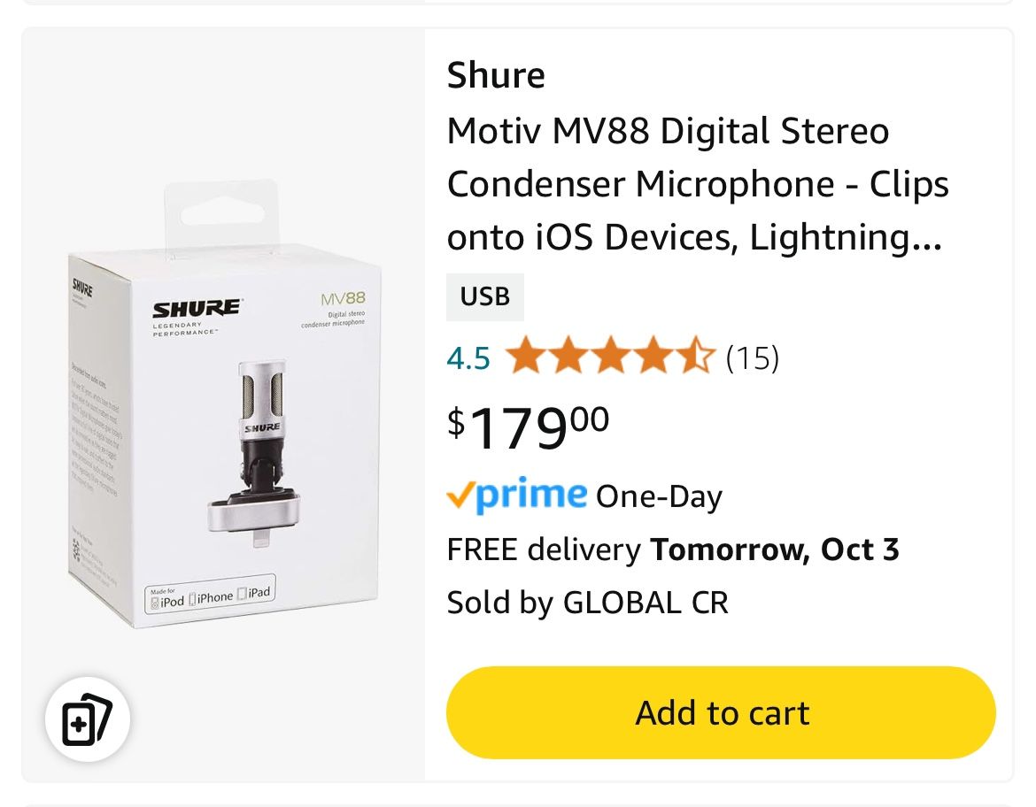Screen dimensions: 1036x807
Task: Click the second star in the rating
Action: tap(568, 357)
